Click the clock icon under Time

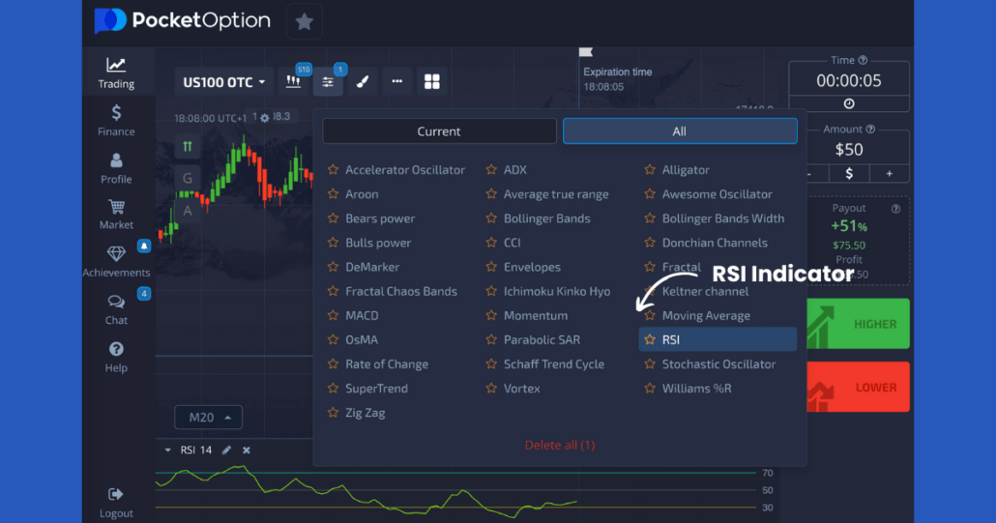click(849, 103)
